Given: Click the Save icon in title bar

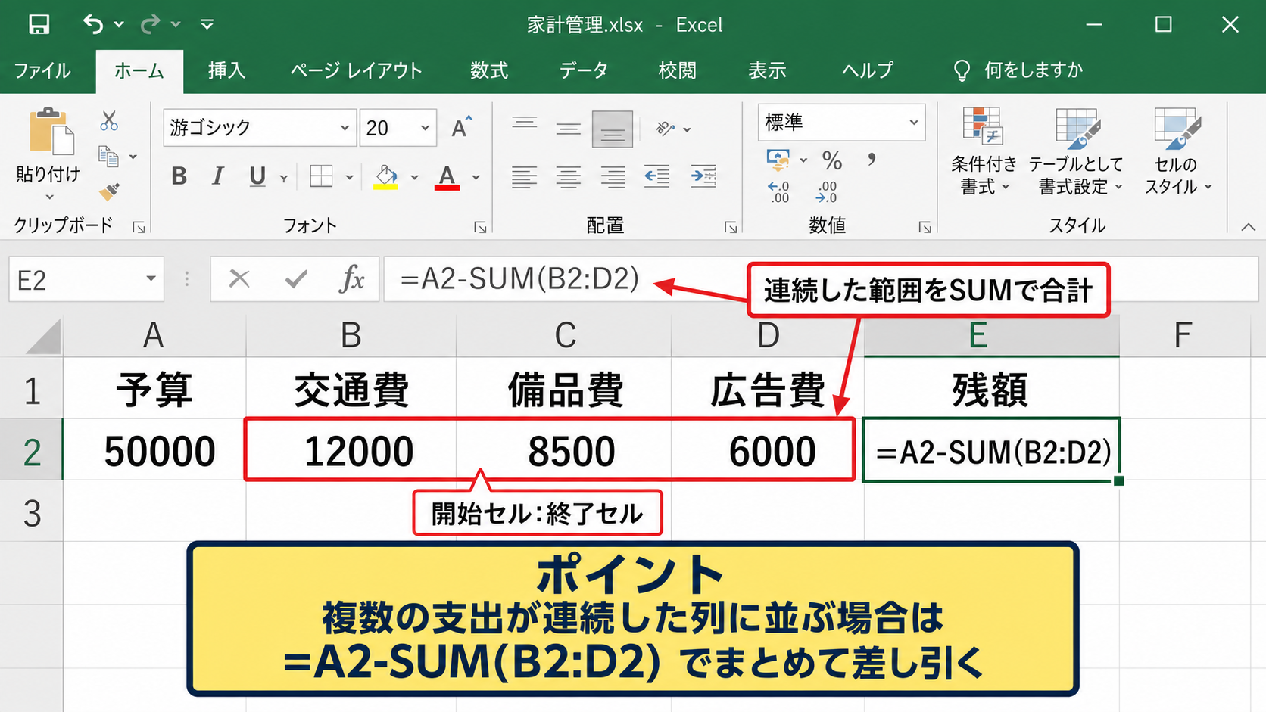Looking at the screenshot, I should [39, 24].
